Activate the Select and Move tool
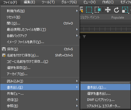The image size is (131, 110). click(x=108, y=10)
